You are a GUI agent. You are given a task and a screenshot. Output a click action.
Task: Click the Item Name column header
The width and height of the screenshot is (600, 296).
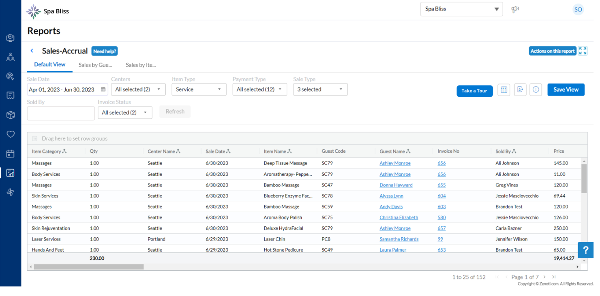(275, 151)
